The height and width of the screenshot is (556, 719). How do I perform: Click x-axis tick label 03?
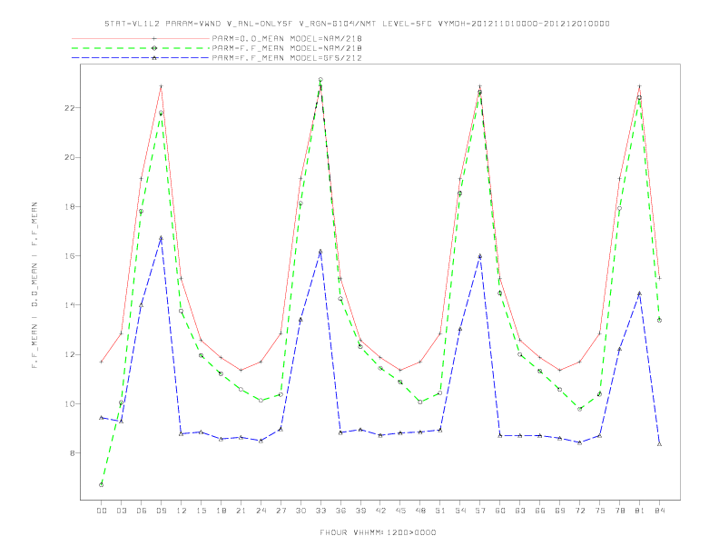tap(121, 511)
